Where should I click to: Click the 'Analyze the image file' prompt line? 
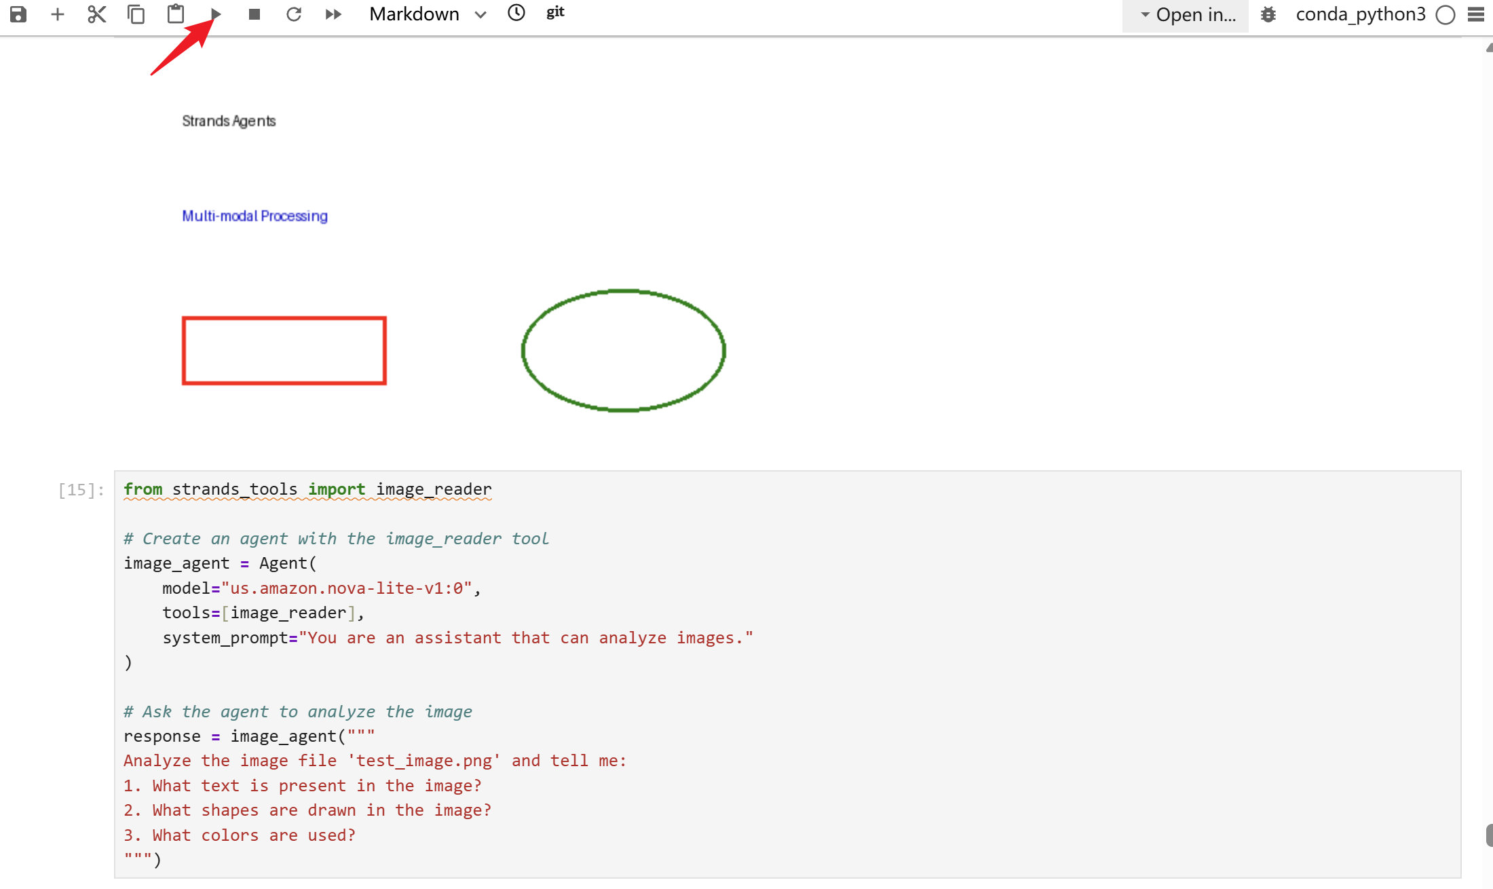[x=375, y=761]
